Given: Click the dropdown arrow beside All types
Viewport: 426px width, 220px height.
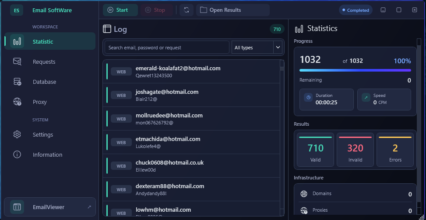Looking at the screenshot, I should 278,48.
